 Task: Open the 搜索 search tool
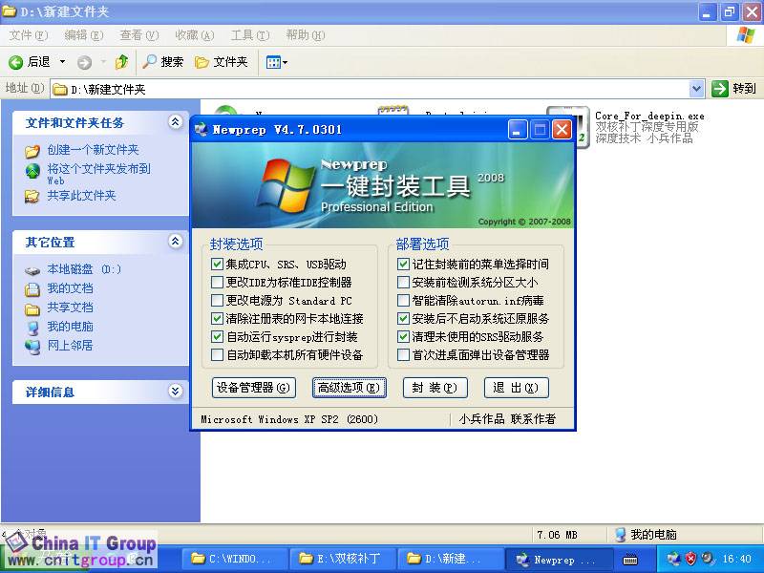(x=162, y=62)
